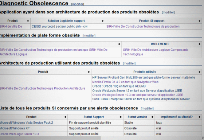Click Implémenté ou étudié? header text
The height and width of the screenshot is (140, 204).
[176, 117]
